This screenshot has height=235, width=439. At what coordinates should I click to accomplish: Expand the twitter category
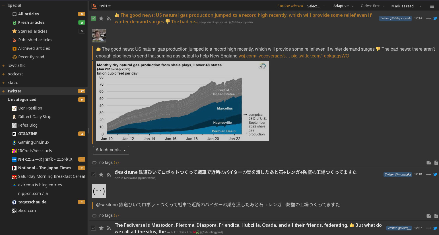(x=3, y=91)
